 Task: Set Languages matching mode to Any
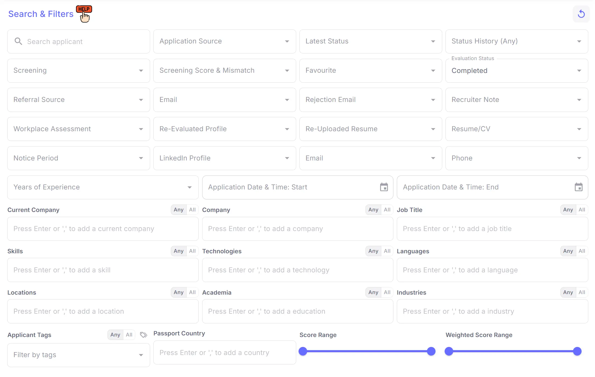click(x=568, y=251)
